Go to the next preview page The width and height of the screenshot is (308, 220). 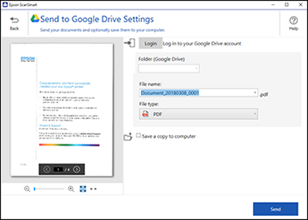point(77,169)
